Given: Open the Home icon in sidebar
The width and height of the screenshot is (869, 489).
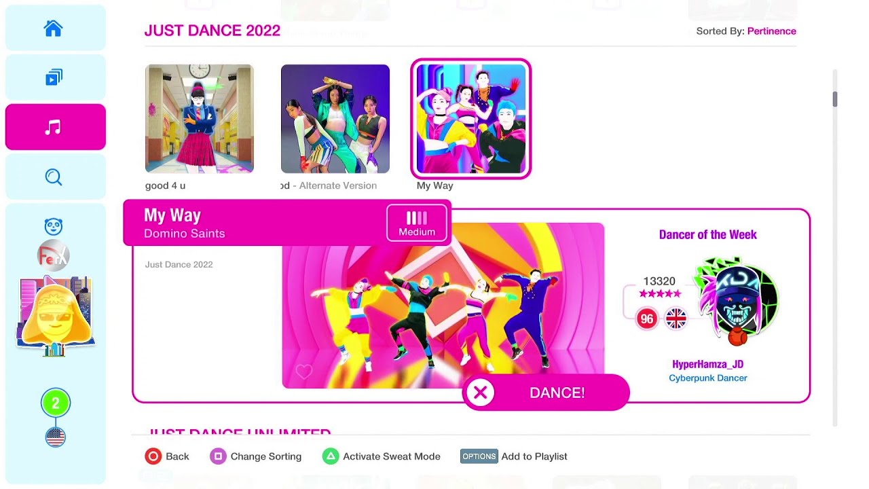Looking at the screenshot, I should click(x=53, y=29).
